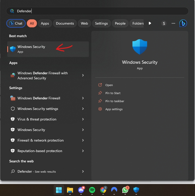Switch to the Apps filter tab

45,23
